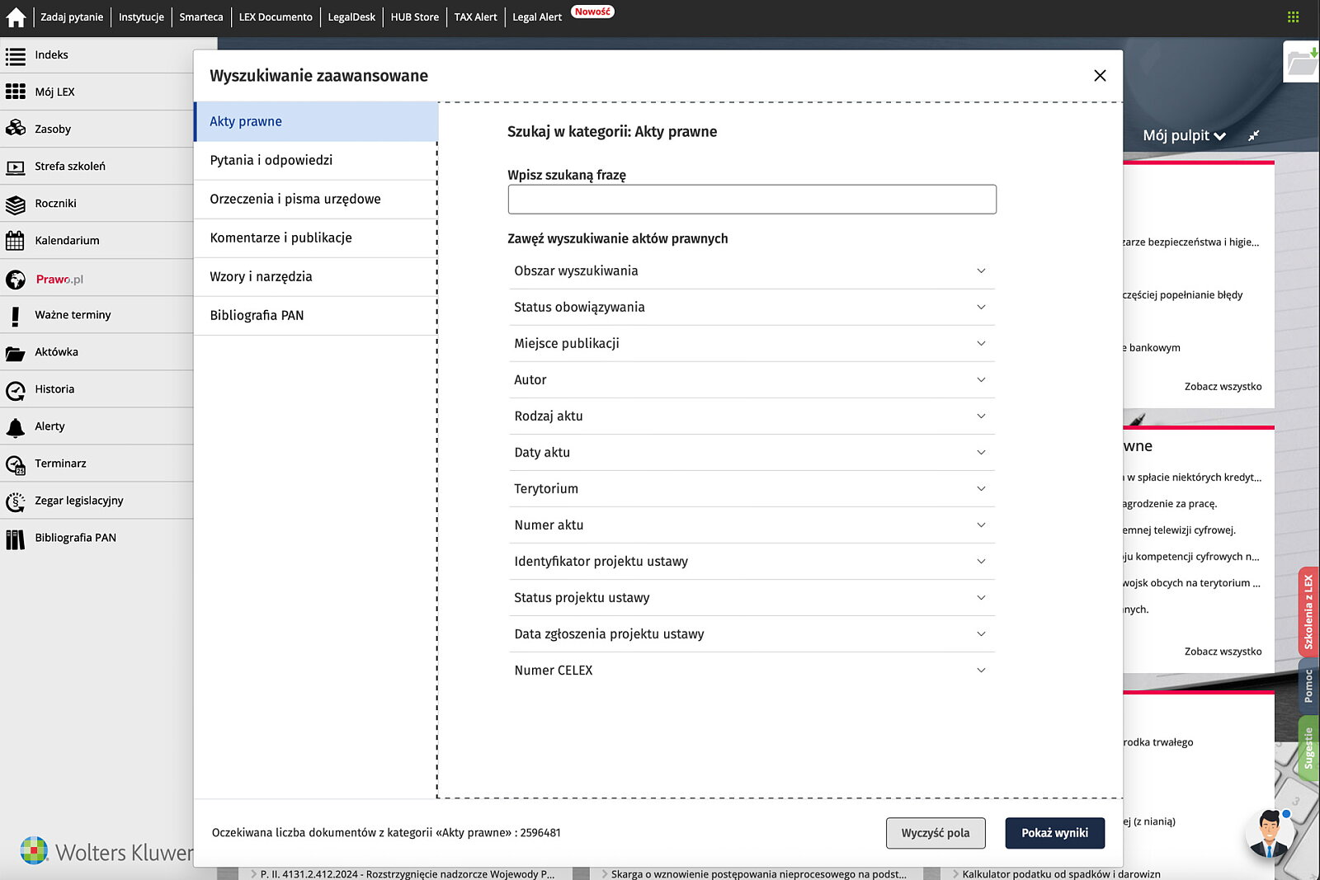Click the Aktówka folder icon

tap(15, 353)
